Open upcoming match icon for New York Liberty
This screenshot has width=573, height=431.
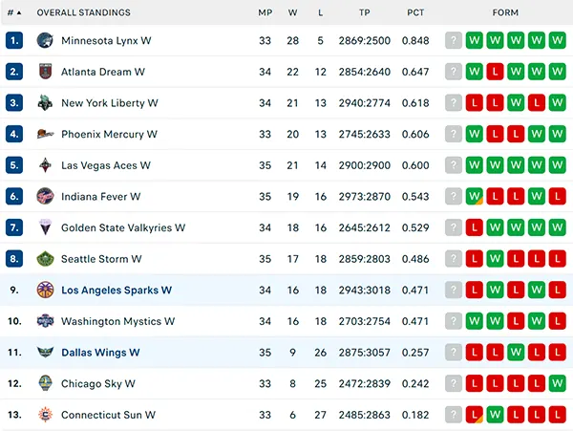tap(454, 102)
